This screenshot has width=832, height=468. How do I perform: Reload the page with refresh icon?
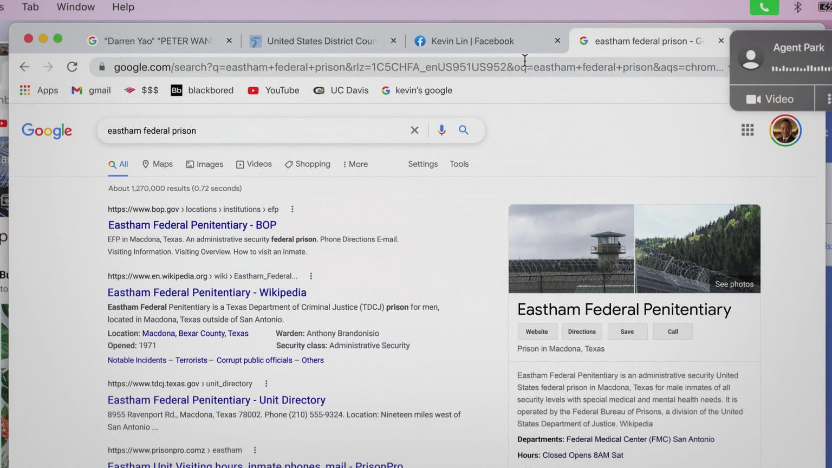pos(72,67)
